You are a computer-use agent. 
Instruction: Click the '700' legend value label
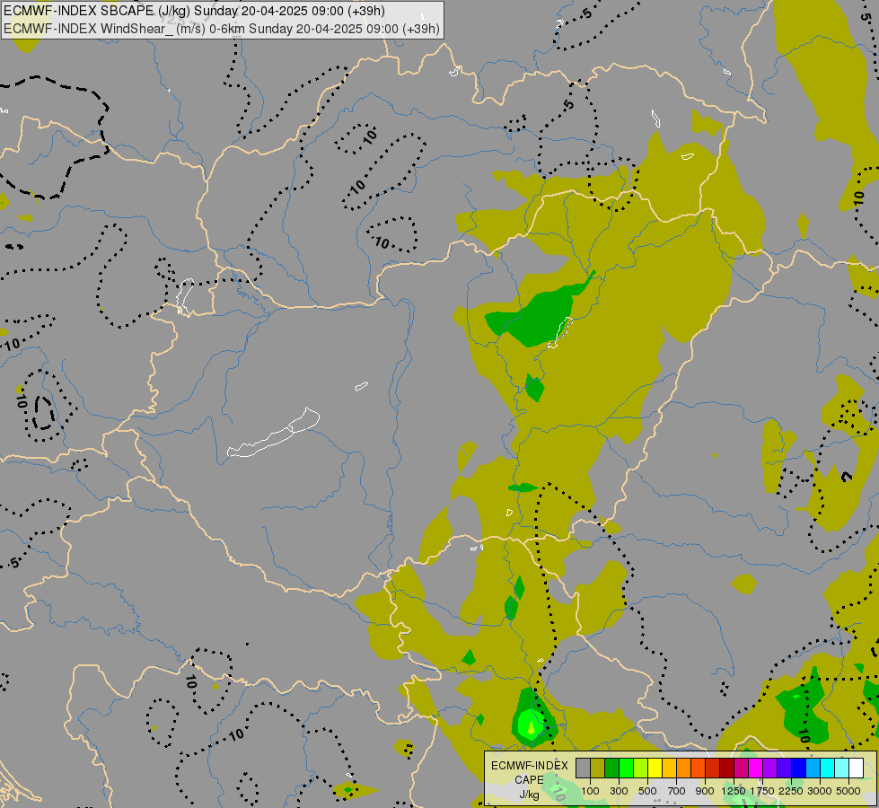click(x=677, y=791)
